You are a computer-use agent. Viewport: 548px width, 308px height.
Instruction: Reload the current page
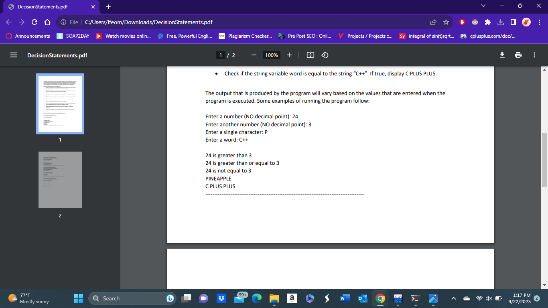(x=35, y=22)
